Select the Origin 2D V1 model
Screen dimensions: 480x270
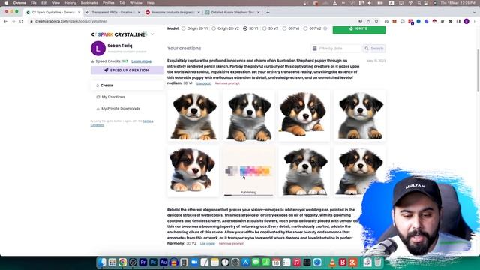click(x=183, y=28)
